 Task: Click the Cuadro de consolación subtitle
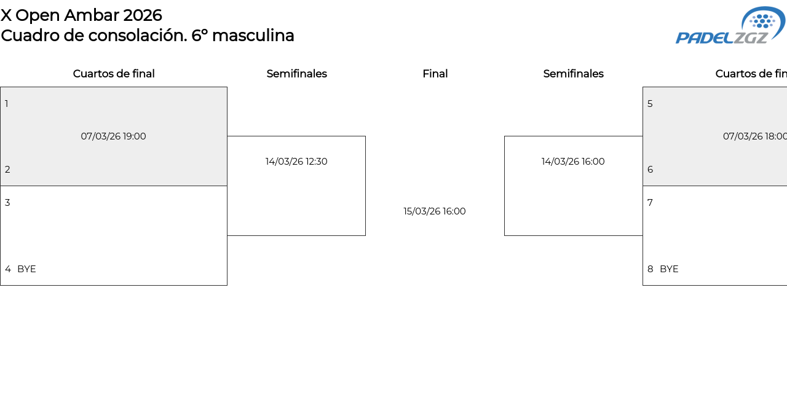(x=148, y=36)
